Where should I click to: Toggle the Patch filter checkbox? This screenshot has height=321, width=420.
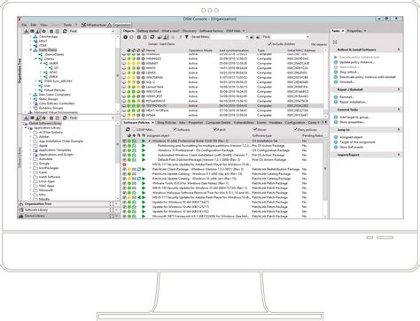click(215, 129)
